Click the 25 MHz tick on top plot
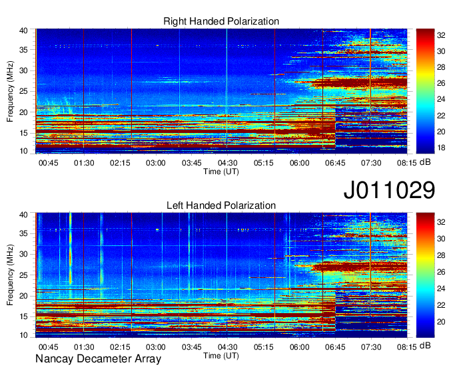Screen dimensions: 453x367 tap(23, 91)
